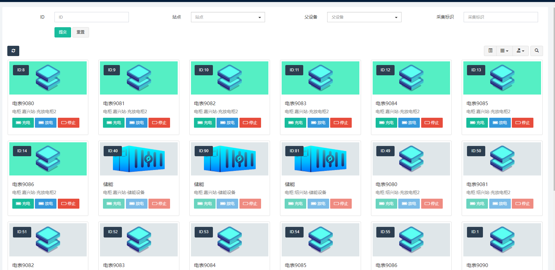Click the storage container image on card ID:90
Viewport: 555px width, 270px height.
point(230,159)
